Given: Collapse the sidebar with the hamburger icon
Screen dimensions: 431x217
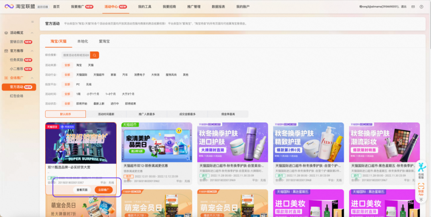Looking at the screenshot, I should [32, 22].
